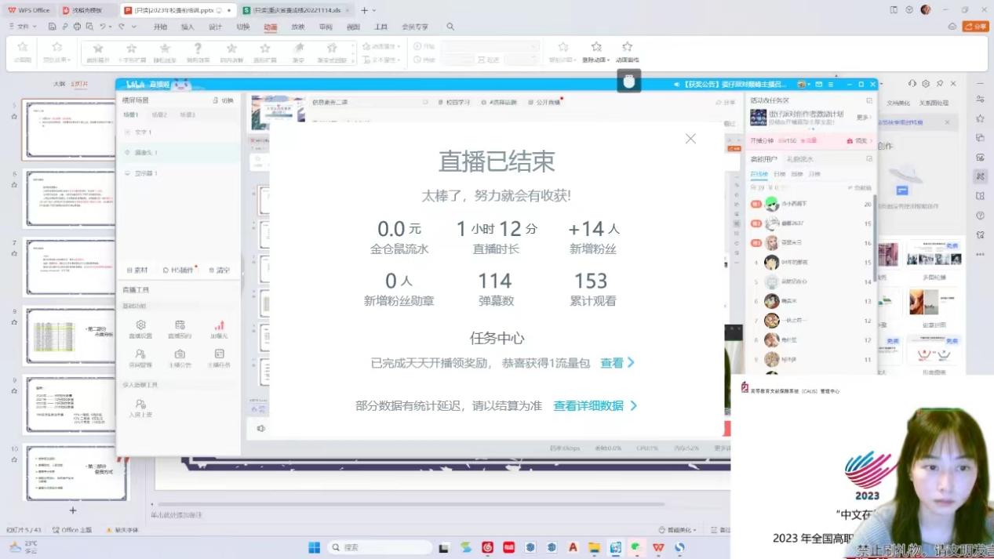This screenshot has width=994, height=559.
Task: Click the speaker volume icon below preview
Action: 261,428
